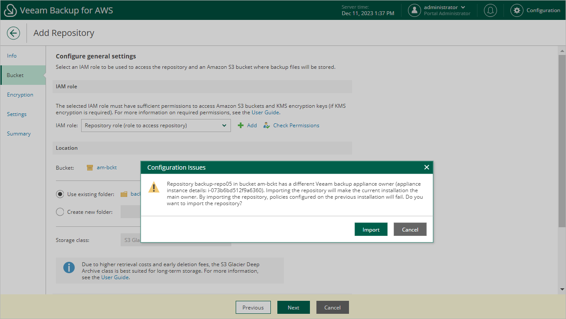This screenshot has width=566, height=319.
Task: Click the scrollbar down arrow
Action: pyautogui.click(x=562, y=289)
